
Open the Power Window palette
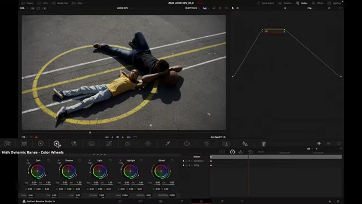click(187, 143)
